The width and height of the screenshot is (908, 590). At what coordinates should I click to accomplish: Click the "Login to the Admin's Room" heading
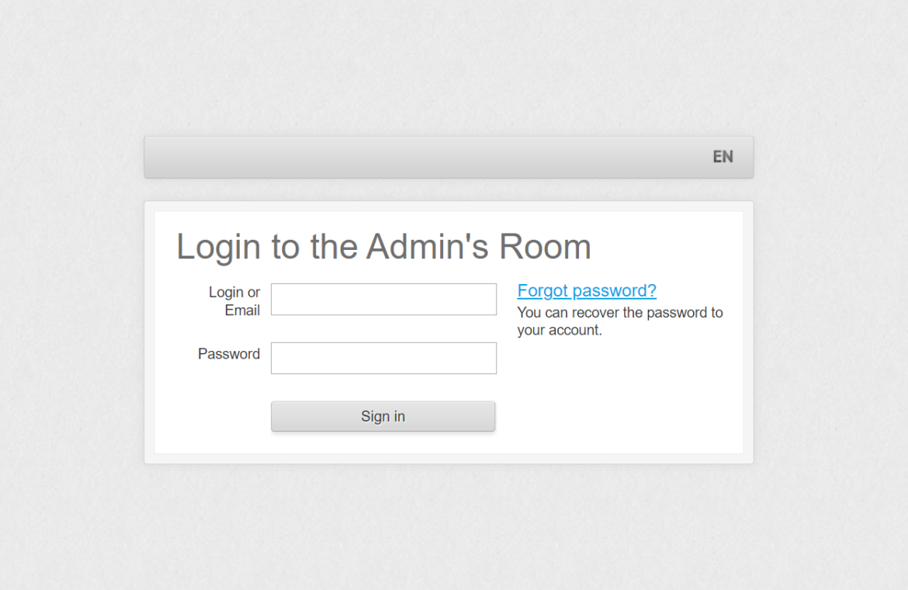[x=383, y=247]
